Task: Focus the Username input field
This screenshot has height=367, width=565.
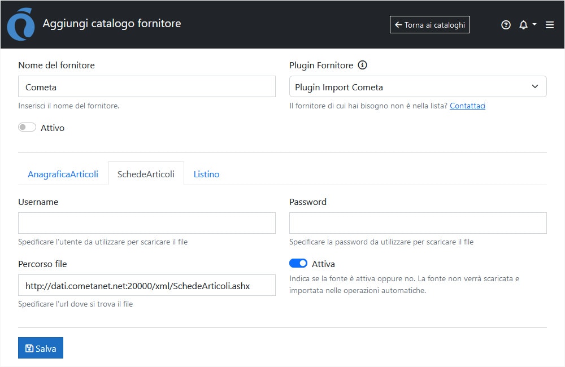Action: pyautogui.click(x=146, y=223)
